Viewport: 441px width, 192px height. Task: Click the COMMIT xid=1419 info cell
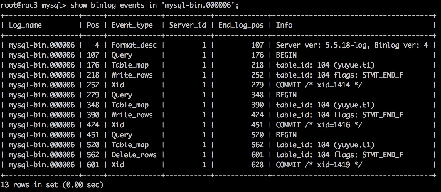(319, 165)
